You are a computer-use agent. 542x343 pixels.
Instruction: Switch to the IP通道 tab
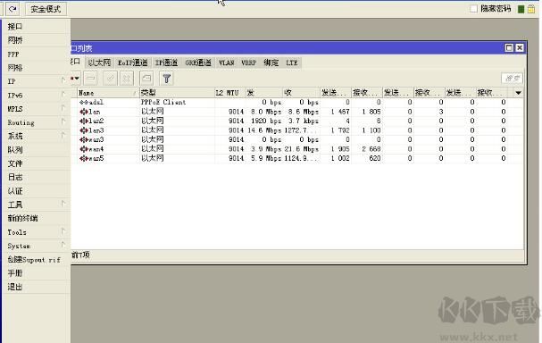[x=166, y=63]
